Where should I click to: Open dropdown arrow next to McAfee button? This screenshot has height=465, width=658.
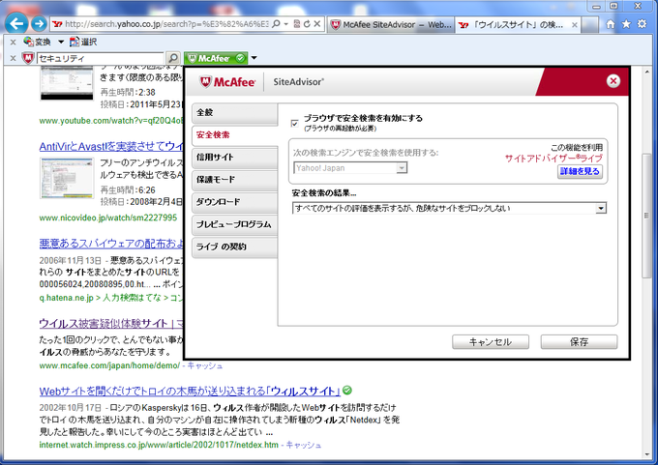[254, 58]
